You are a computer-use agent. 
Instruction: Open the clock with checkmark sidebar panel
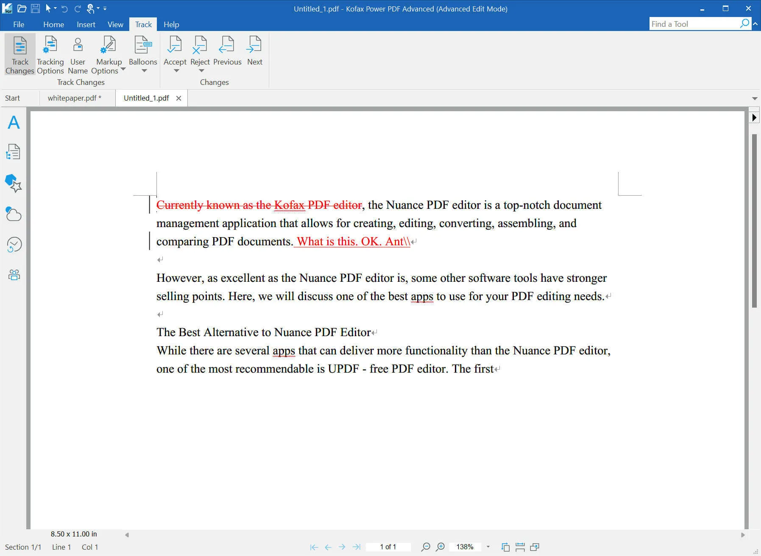tap(14, 245)
